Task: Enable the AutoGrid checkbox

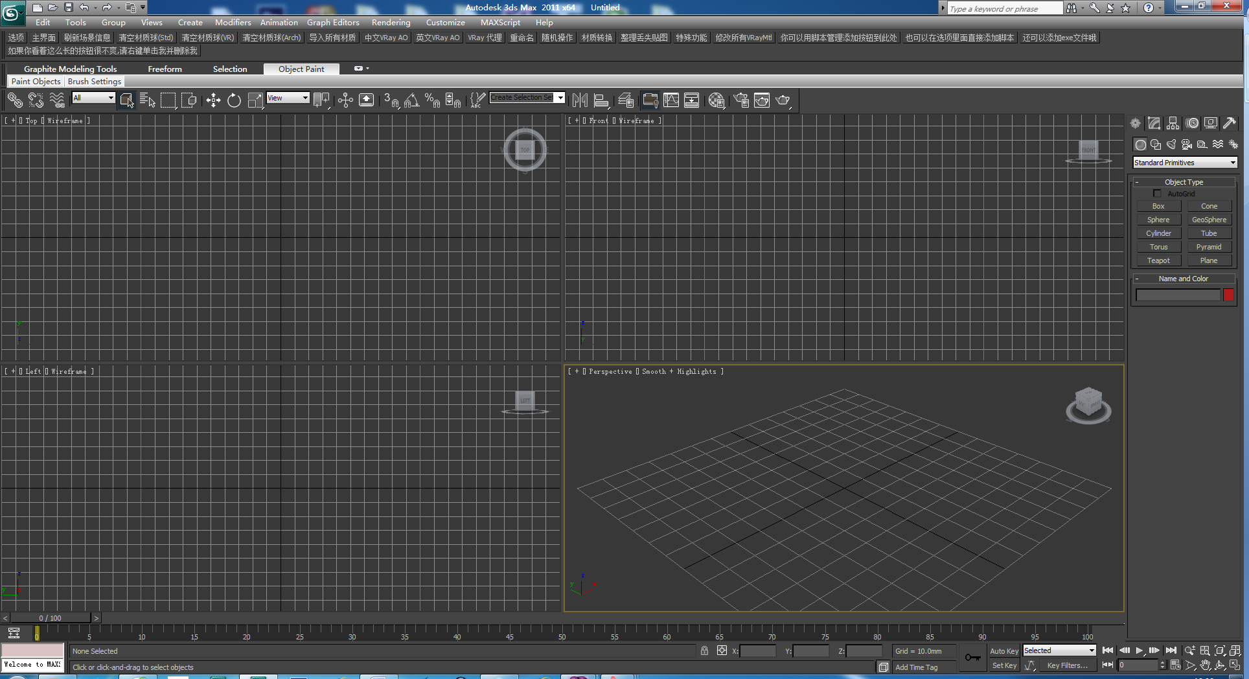Action: 1157,194
